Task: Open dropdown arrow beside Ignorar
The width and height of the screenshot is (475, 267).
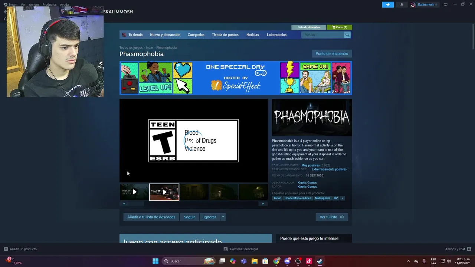Action: pyautogui.click(x=223, y=217)
